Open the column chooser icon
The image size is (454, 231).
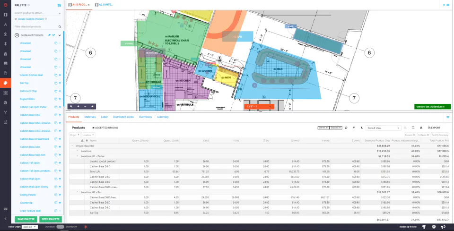point(413,128)
